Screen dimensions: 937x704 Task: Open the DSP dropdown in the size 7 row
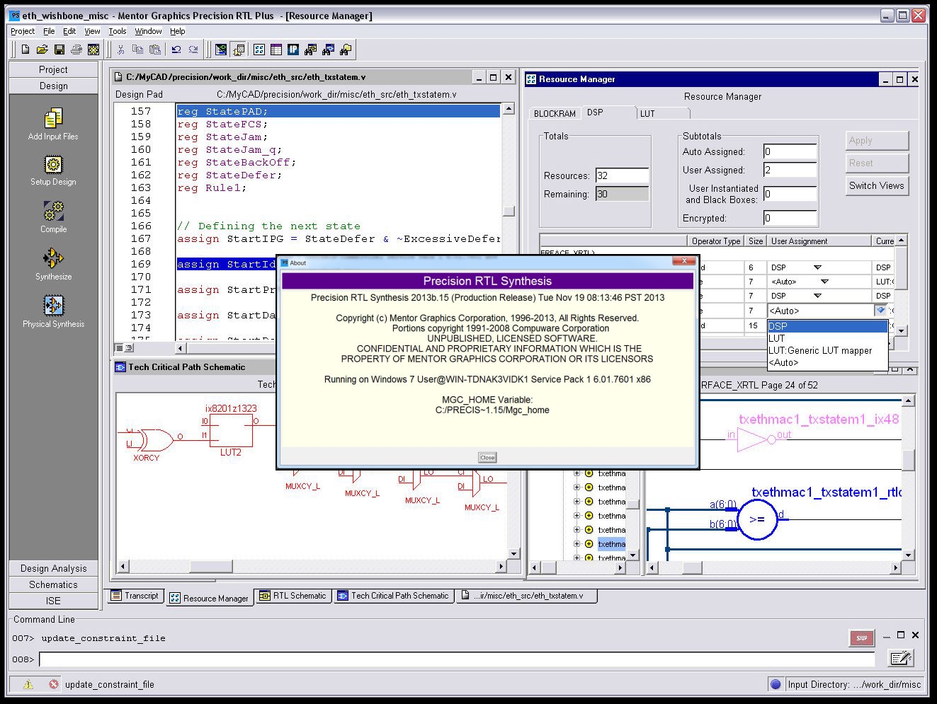[817, 296]
